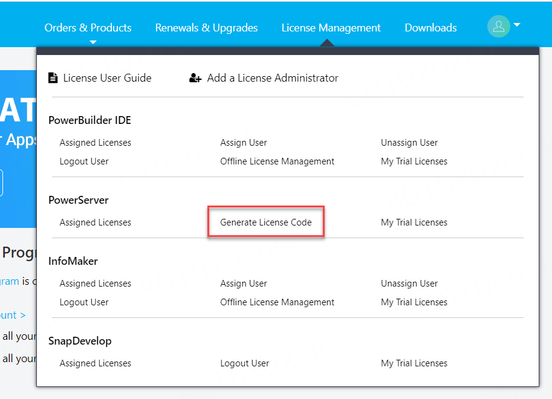The width and height of the screenshot is (552, 399).
Task: Expand the arrow beside the profile avatar
Action: (517, 25)
